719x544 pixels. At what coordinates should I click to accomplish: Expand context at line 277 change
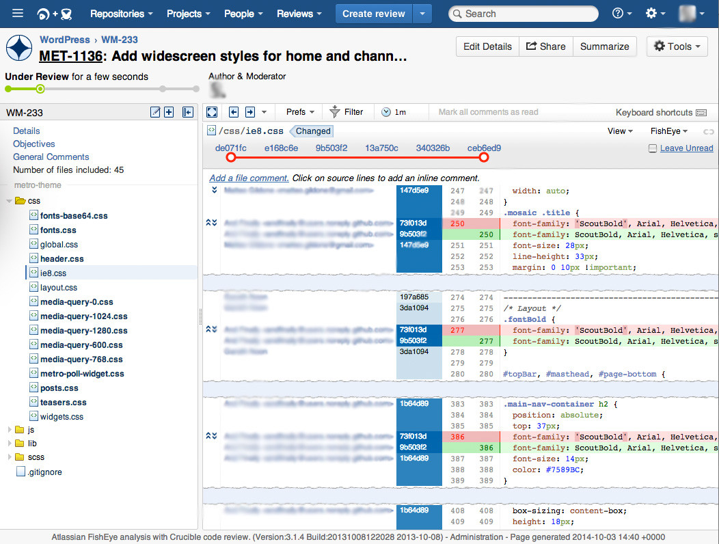tap(211, 329)
